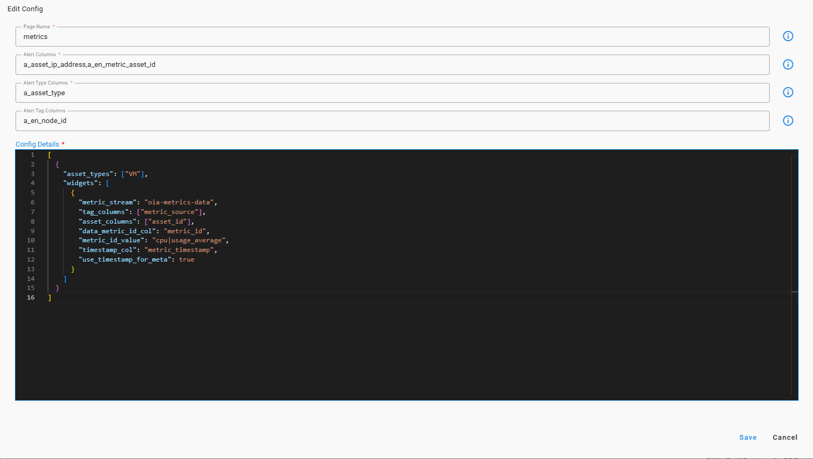Click the Config Details label
813x459 pixels.
(x=37, y=144)
